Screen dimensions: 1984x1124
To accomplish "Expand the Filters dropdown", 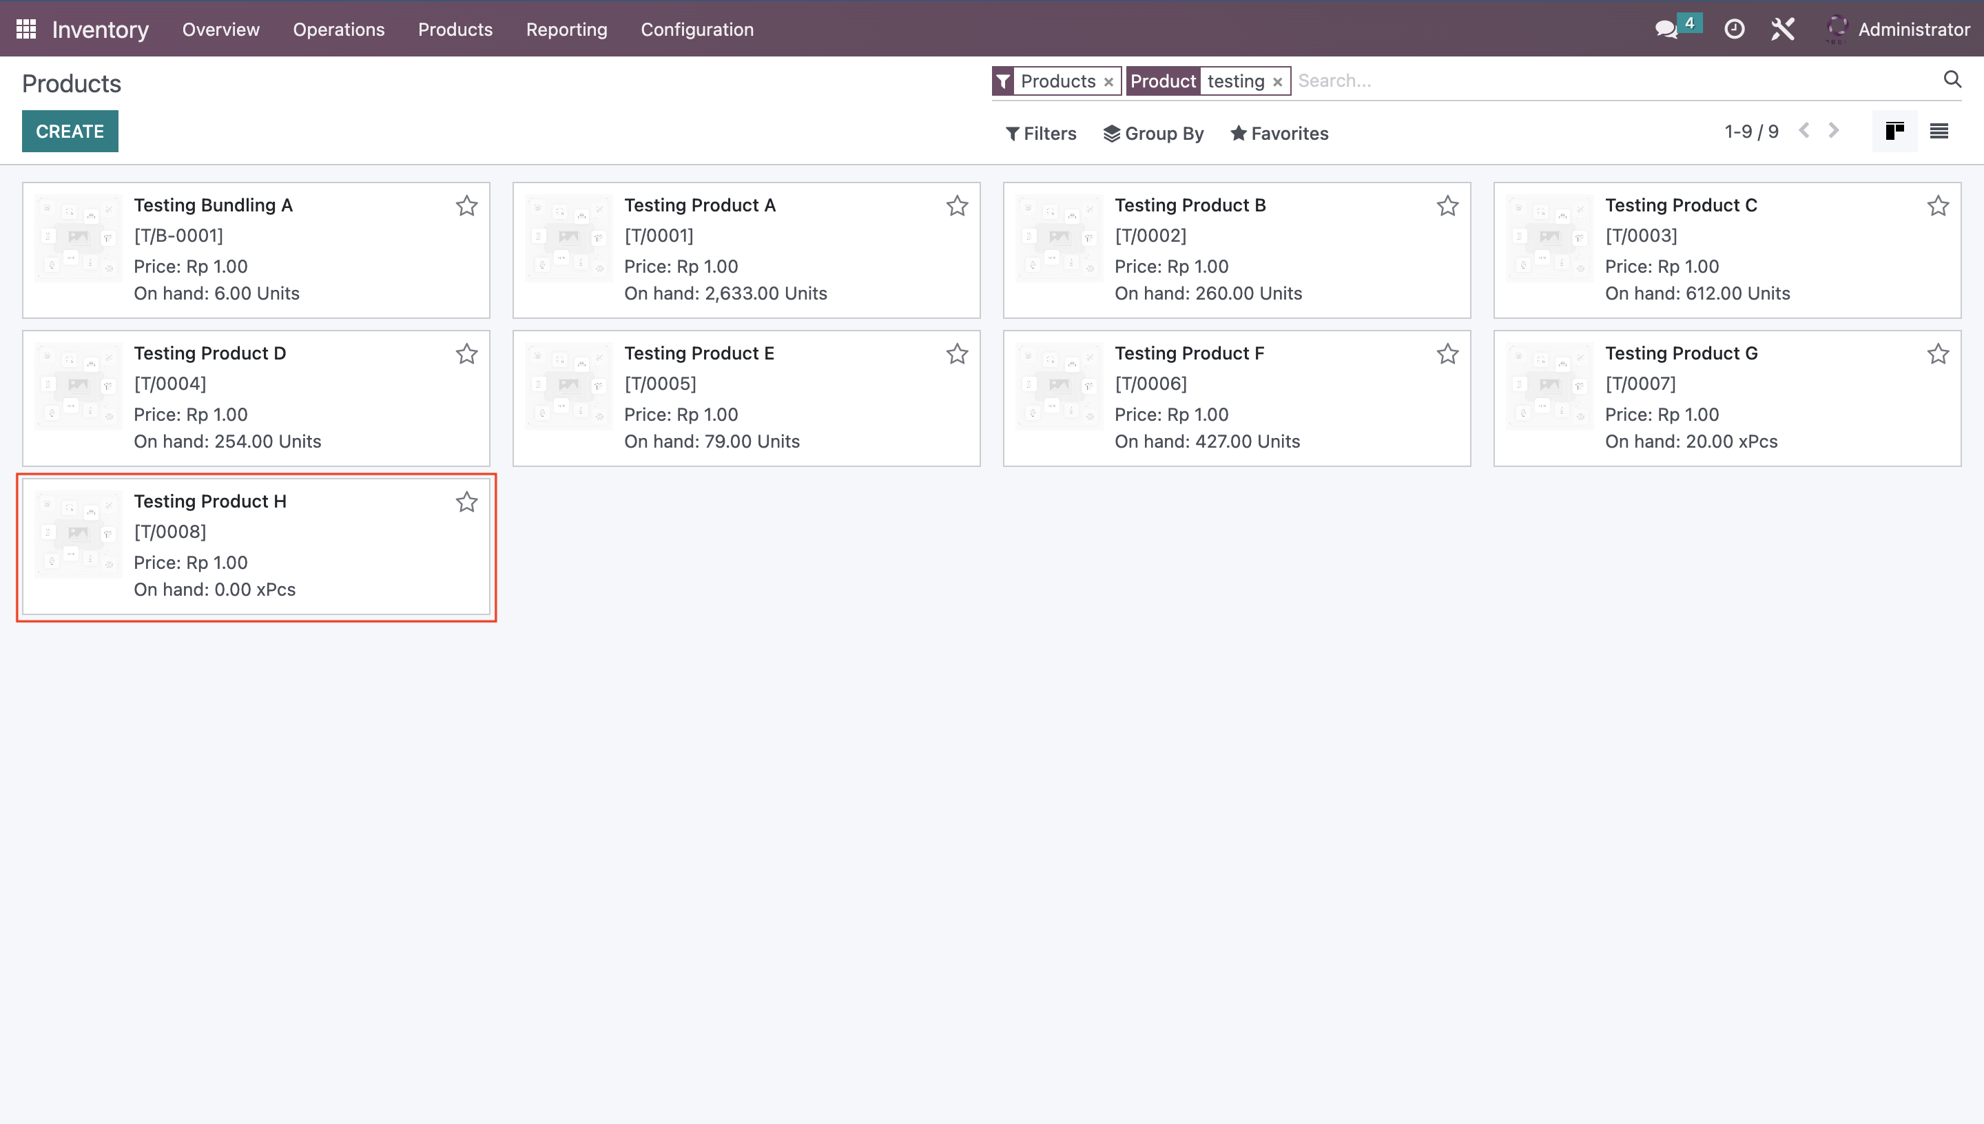I will click(1041, 134).
